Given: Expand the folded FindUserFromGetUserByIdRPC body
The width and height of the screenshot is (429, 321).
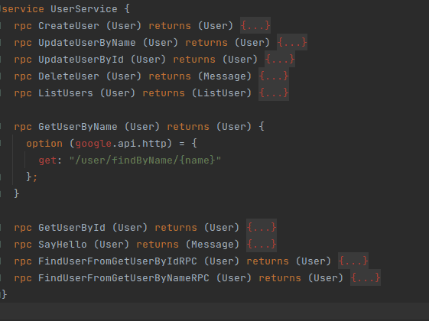Looking at the screenshot, I should 353,261.
